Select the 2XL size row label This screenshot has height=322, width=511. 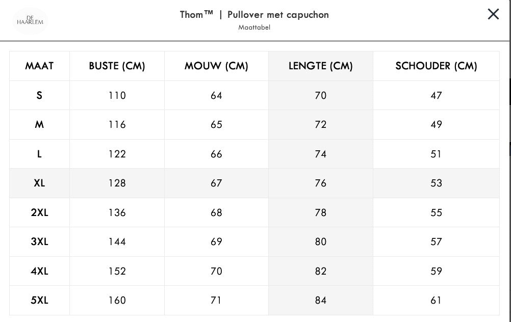pos(39,212)
